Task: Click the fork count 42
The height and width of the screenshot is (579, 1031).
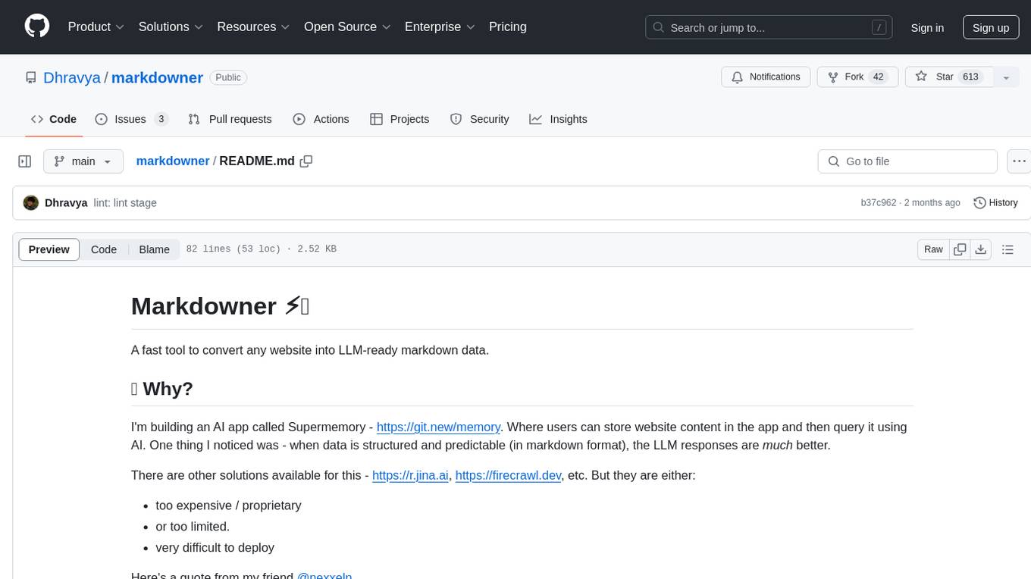Action: [x=879, y=77]
